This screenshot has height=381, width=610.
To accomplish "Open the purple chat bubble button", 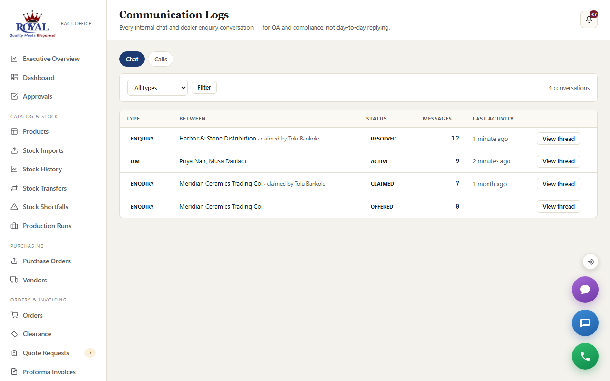I will pos(585,290).
